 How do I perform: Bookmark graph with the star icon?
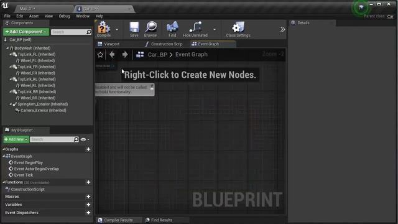100,55
